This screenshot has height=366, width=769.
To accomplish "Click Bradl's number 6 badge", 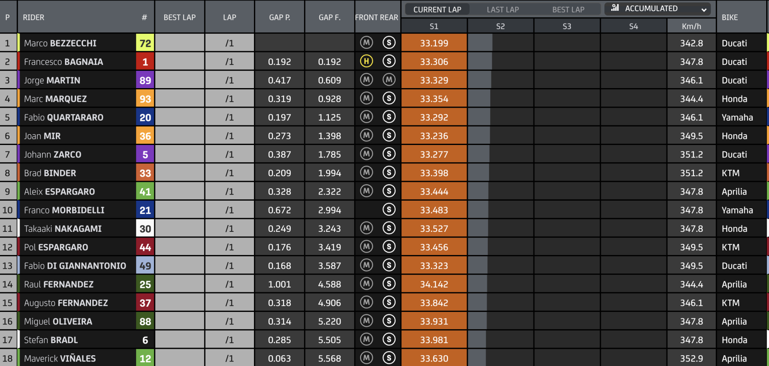I will (x=145, y=340).
